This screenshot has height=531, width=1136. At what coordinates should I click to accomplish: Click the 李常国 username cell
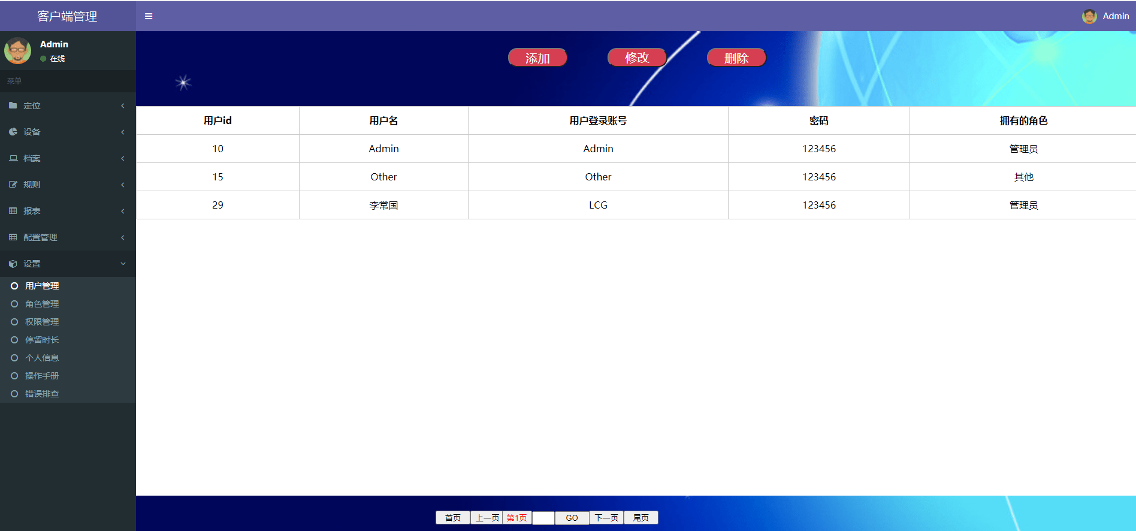coord(383,205)
